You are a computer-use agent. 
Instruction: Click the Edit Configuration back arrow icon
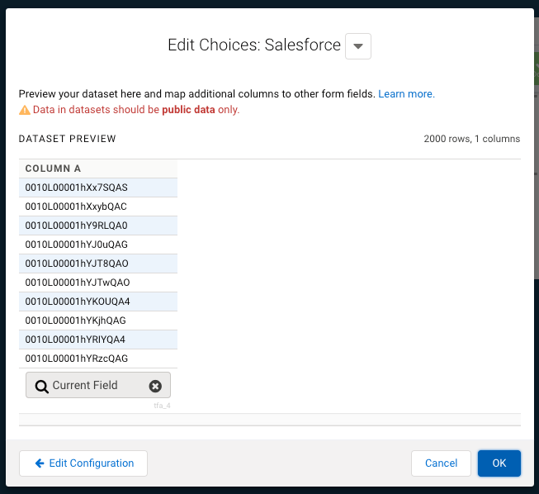(39, 463)
